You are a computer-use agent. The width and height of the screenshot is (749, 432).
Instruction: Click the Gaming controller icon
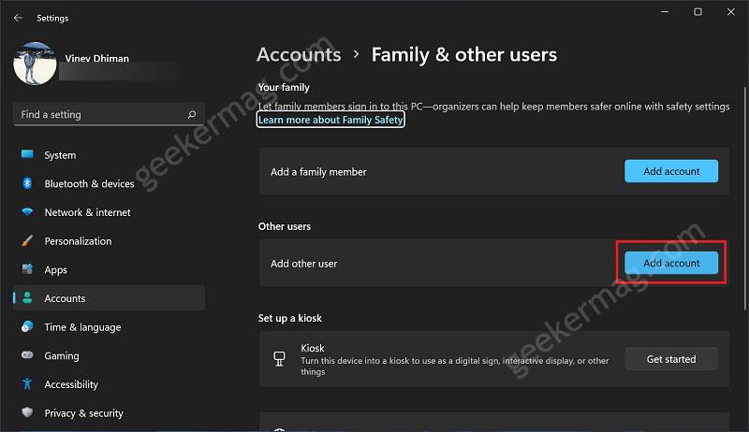[x=27, y=355]
